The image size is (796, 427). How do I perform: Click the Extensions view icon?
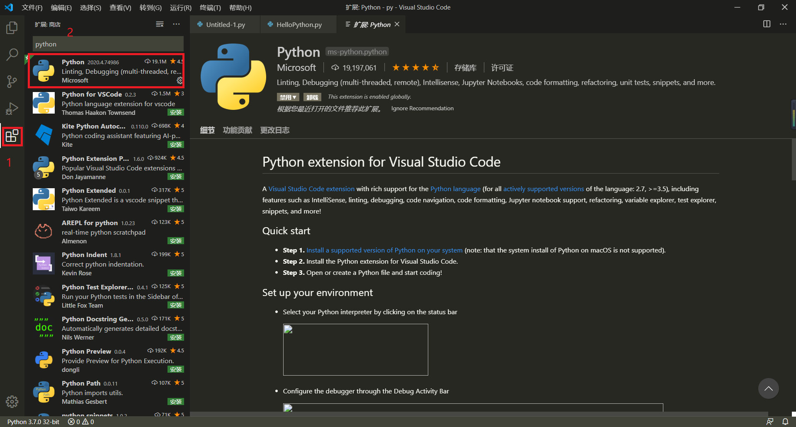click(12, 136)
